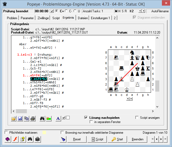Toggle the checkbox next to the timer
Viewport: 172px width, 147px height.
click(52, 11)
